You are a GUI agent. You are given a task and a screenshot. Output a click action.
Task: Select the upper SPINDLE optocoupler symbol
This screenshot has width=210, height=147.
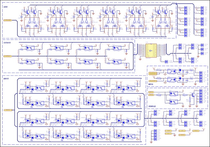(173, 94)
